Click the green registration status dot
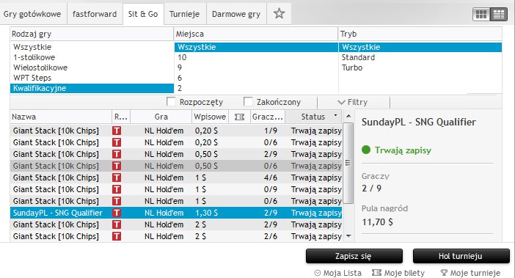Screen dimensions: 515x278 [366, 150]
